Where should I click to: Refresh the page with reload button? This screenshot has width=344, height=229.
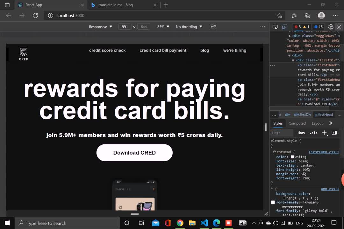35,16
